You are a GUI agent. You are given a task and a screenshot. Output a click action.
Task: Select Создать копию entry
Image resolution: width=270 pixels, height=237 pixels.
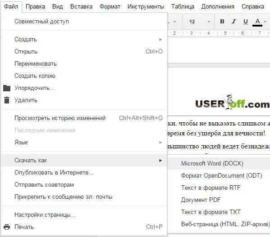[84, 76]
